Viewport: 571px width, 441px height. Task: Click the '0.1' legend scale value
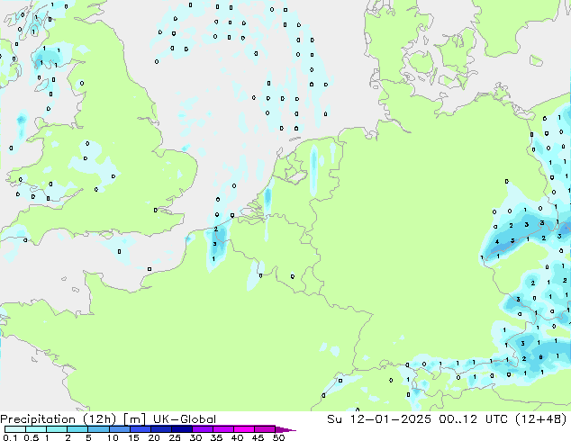tap(10, 437)
